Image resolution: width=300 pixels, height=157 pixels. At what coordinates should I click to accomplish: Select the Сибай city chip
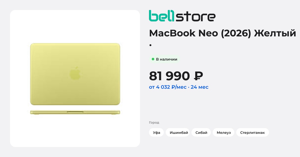tap(201, 133)
